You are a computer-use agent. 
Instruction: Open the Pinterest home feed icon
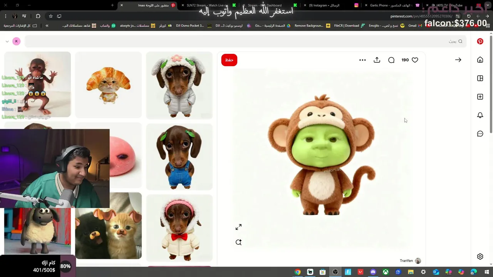click(480, 60)
